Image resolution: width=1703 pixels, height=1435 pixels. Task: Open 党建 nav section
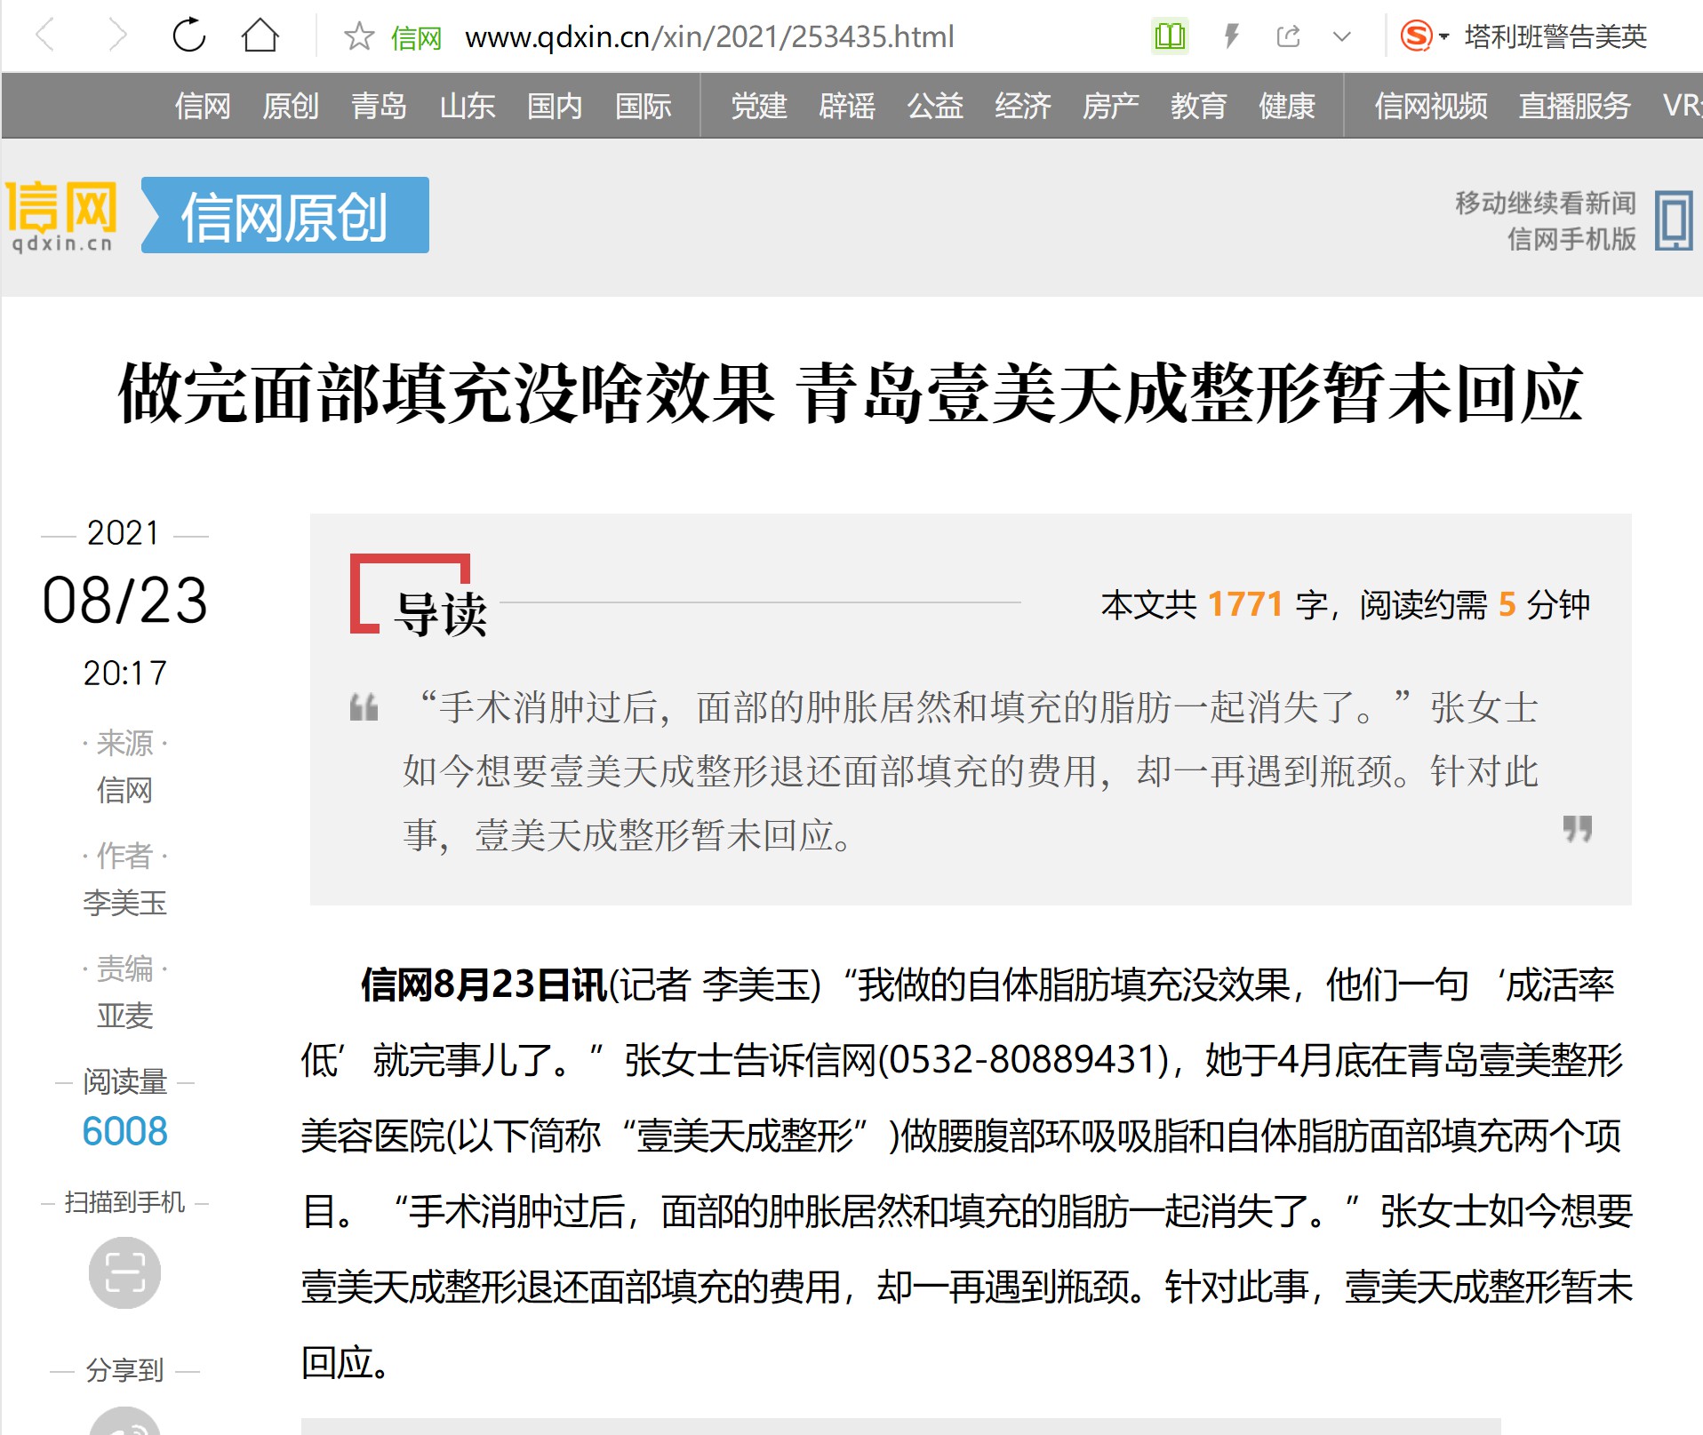pyautogui.click(x=759, y=106)
